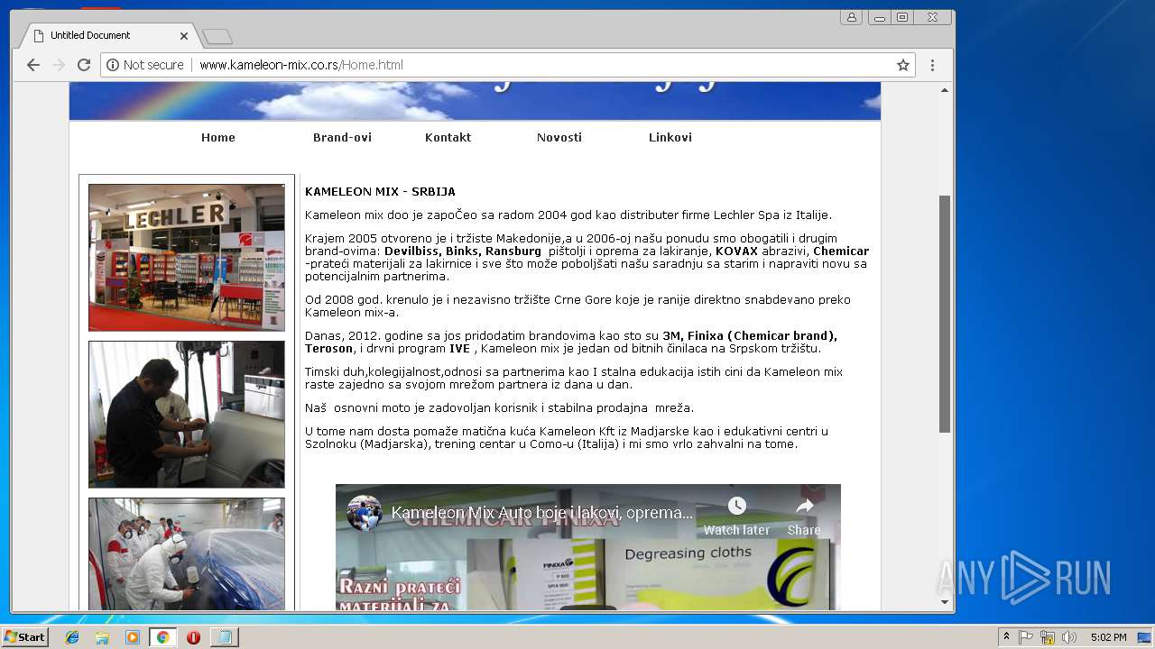Click the 5:02 PM clock
Viewport: 1155px width, 649px height.
click(x=1108, y=637)
